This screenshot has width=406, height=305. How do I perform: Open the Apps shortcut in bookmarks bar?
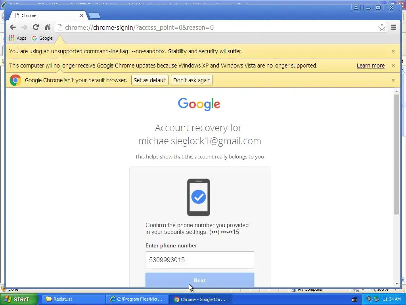17,38
